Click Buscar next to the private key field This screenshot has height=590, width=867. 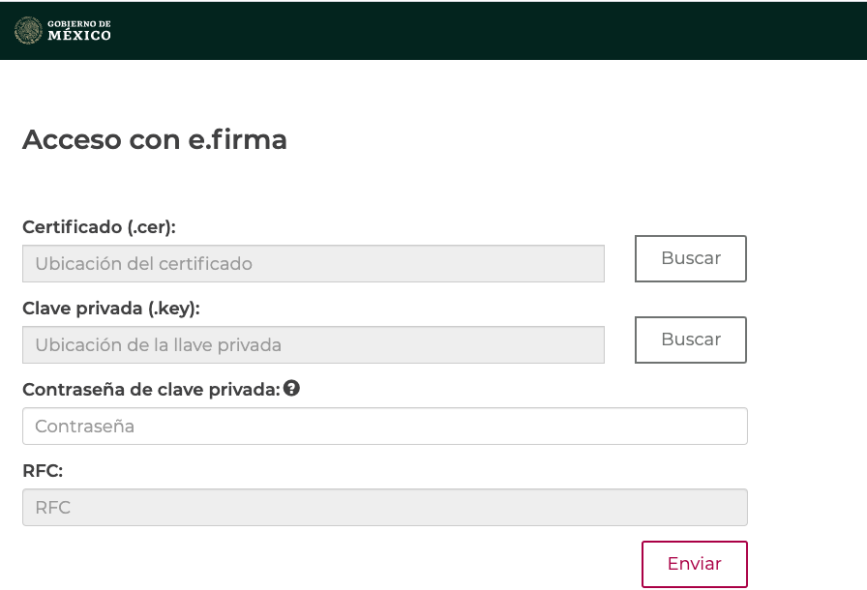click(691, 339)
